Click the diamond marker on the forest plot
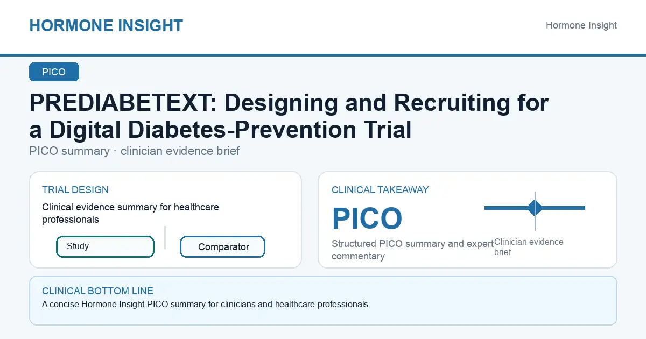The image size is (646, 339). [x=535, y=208]
